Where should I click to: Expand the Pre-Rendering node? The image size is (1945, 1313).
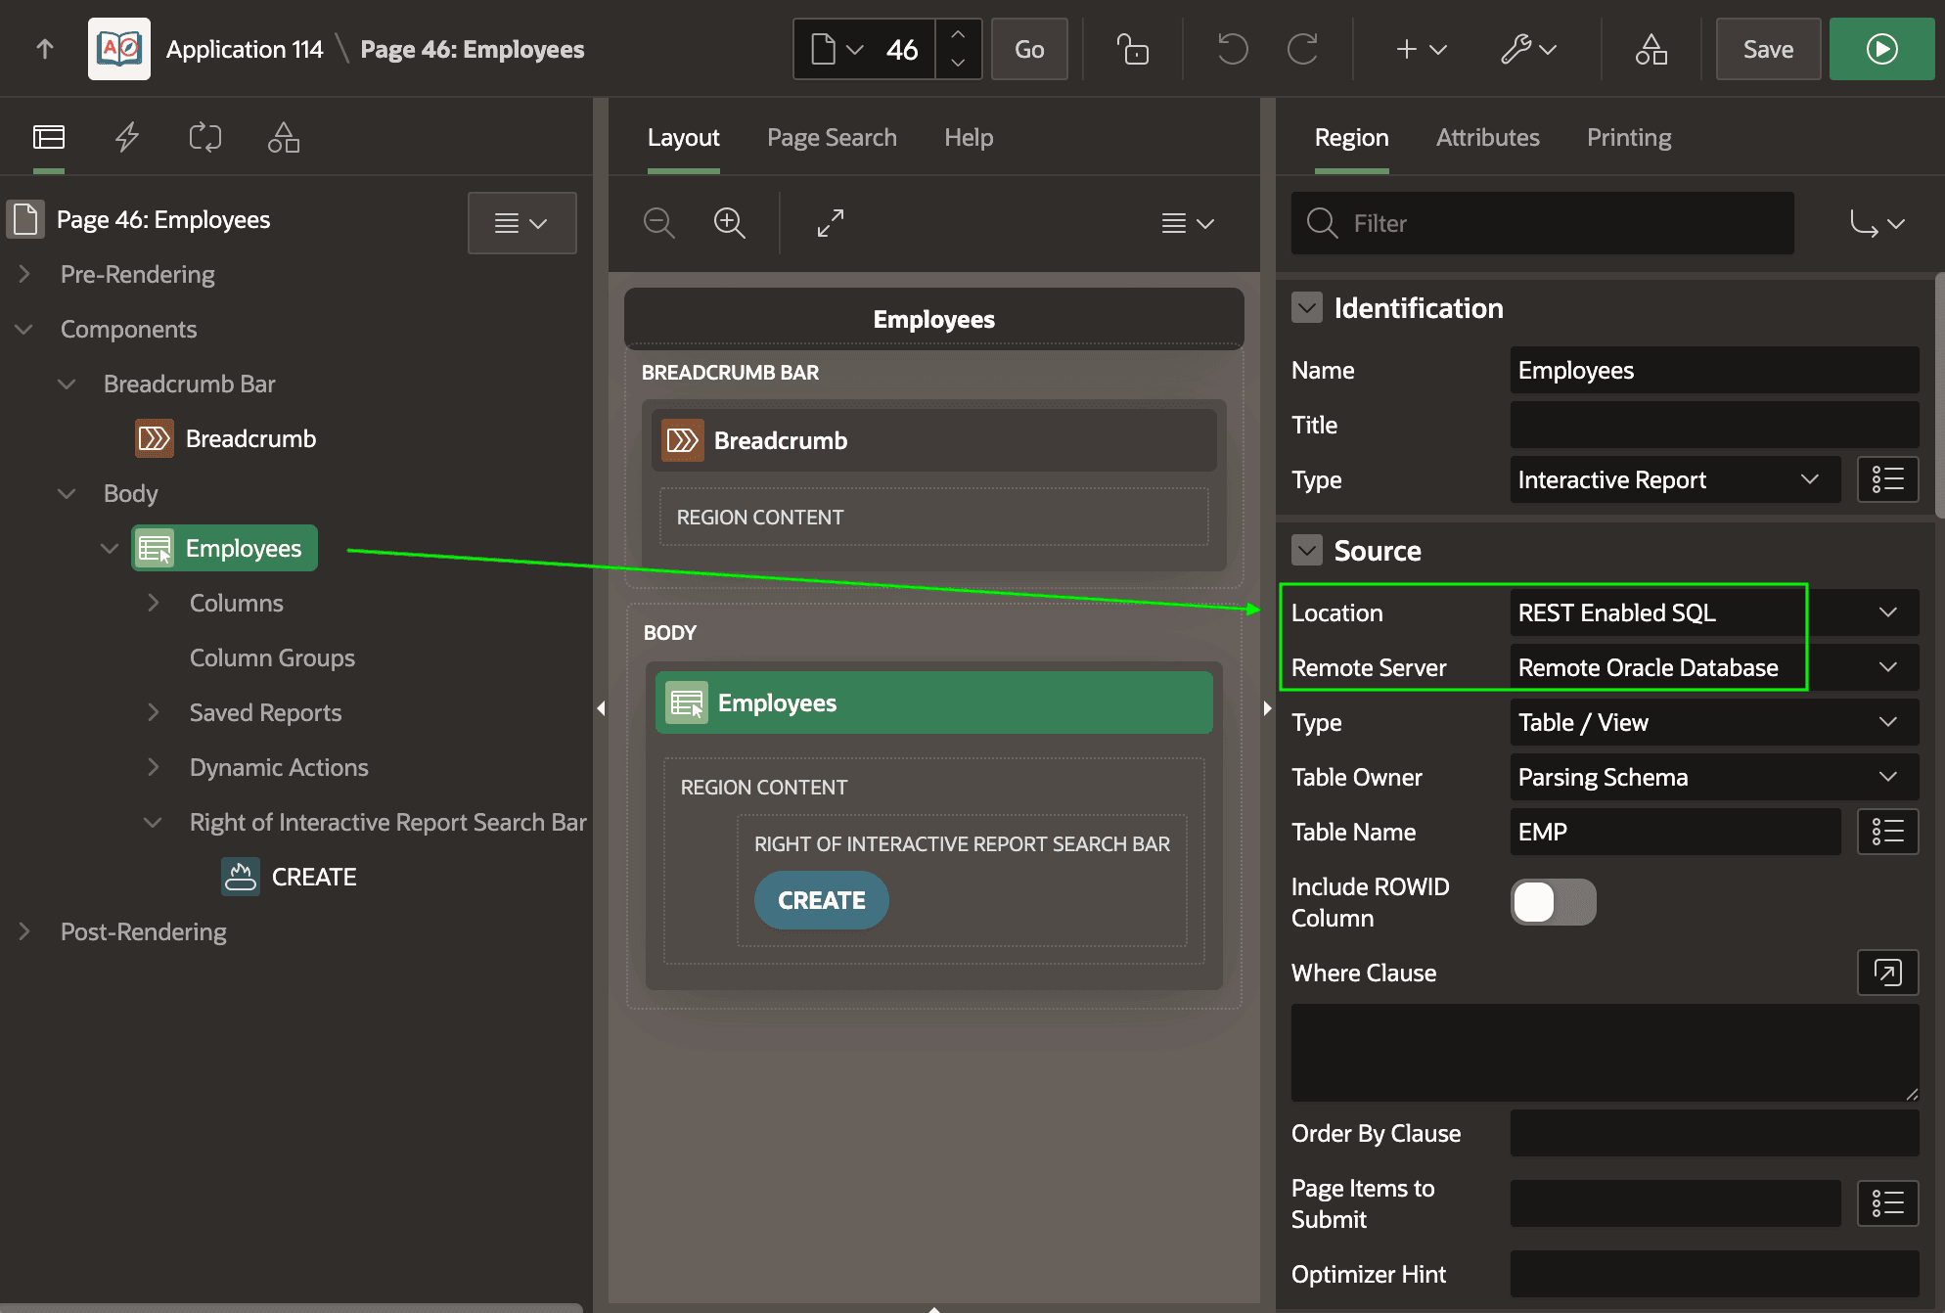tap(24, 274)
